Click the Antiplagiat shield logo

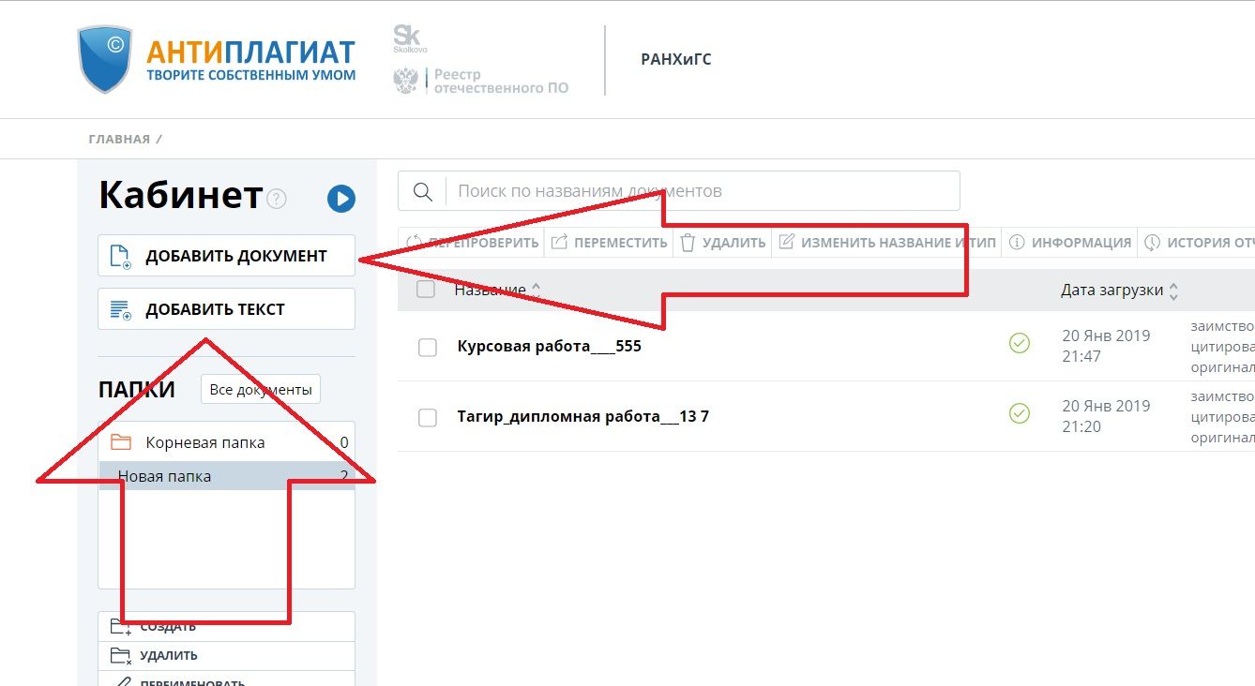coord(105,59)
